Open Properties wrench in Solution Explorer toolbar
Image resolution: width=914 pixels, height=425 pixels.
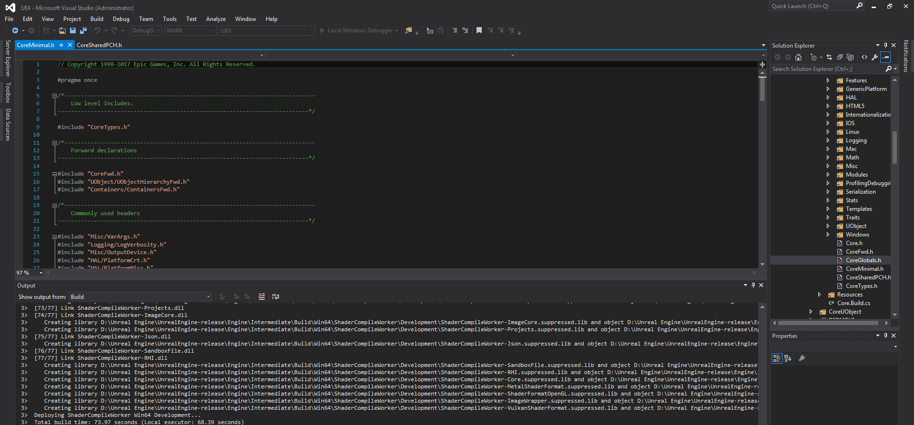click(874, 57)
